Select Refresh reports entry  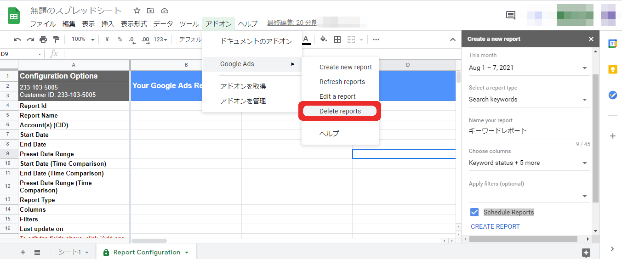(340, 82)
